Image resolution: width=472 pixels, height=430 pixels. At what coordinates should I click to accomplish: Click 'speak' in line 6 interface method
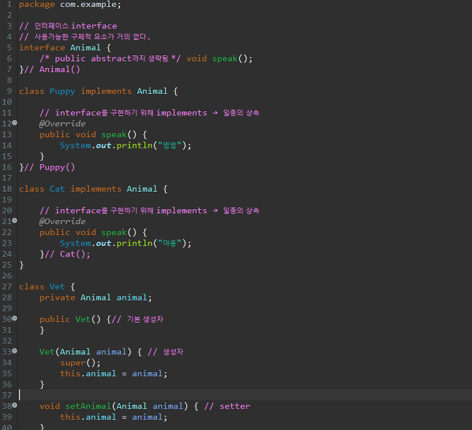(x=225, y=59)
